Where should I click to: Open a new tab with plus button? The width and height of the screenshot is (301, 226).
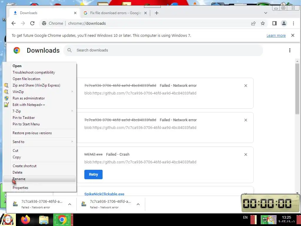[x=157, y=13]
